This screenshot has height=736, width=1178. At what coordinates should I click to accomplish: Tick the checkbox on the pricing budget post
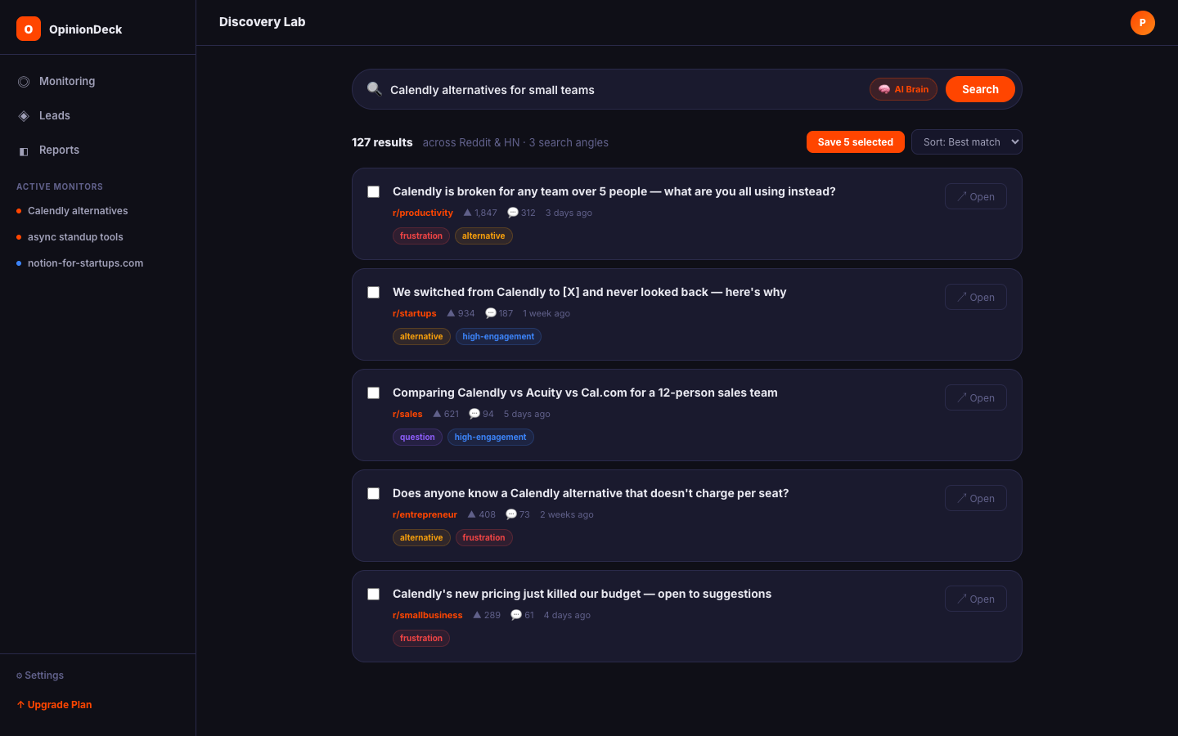coord(373,594)
